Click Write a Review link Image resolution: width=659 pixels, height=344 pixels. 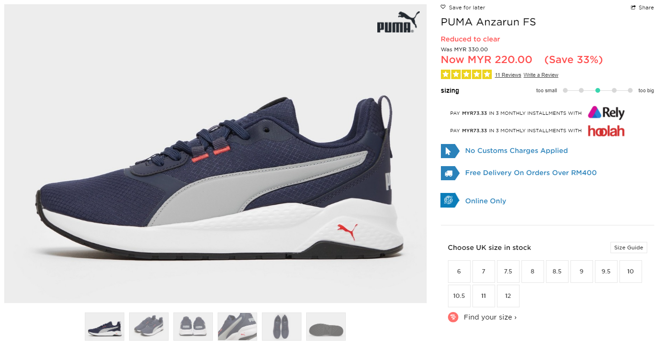pos(541,75)
